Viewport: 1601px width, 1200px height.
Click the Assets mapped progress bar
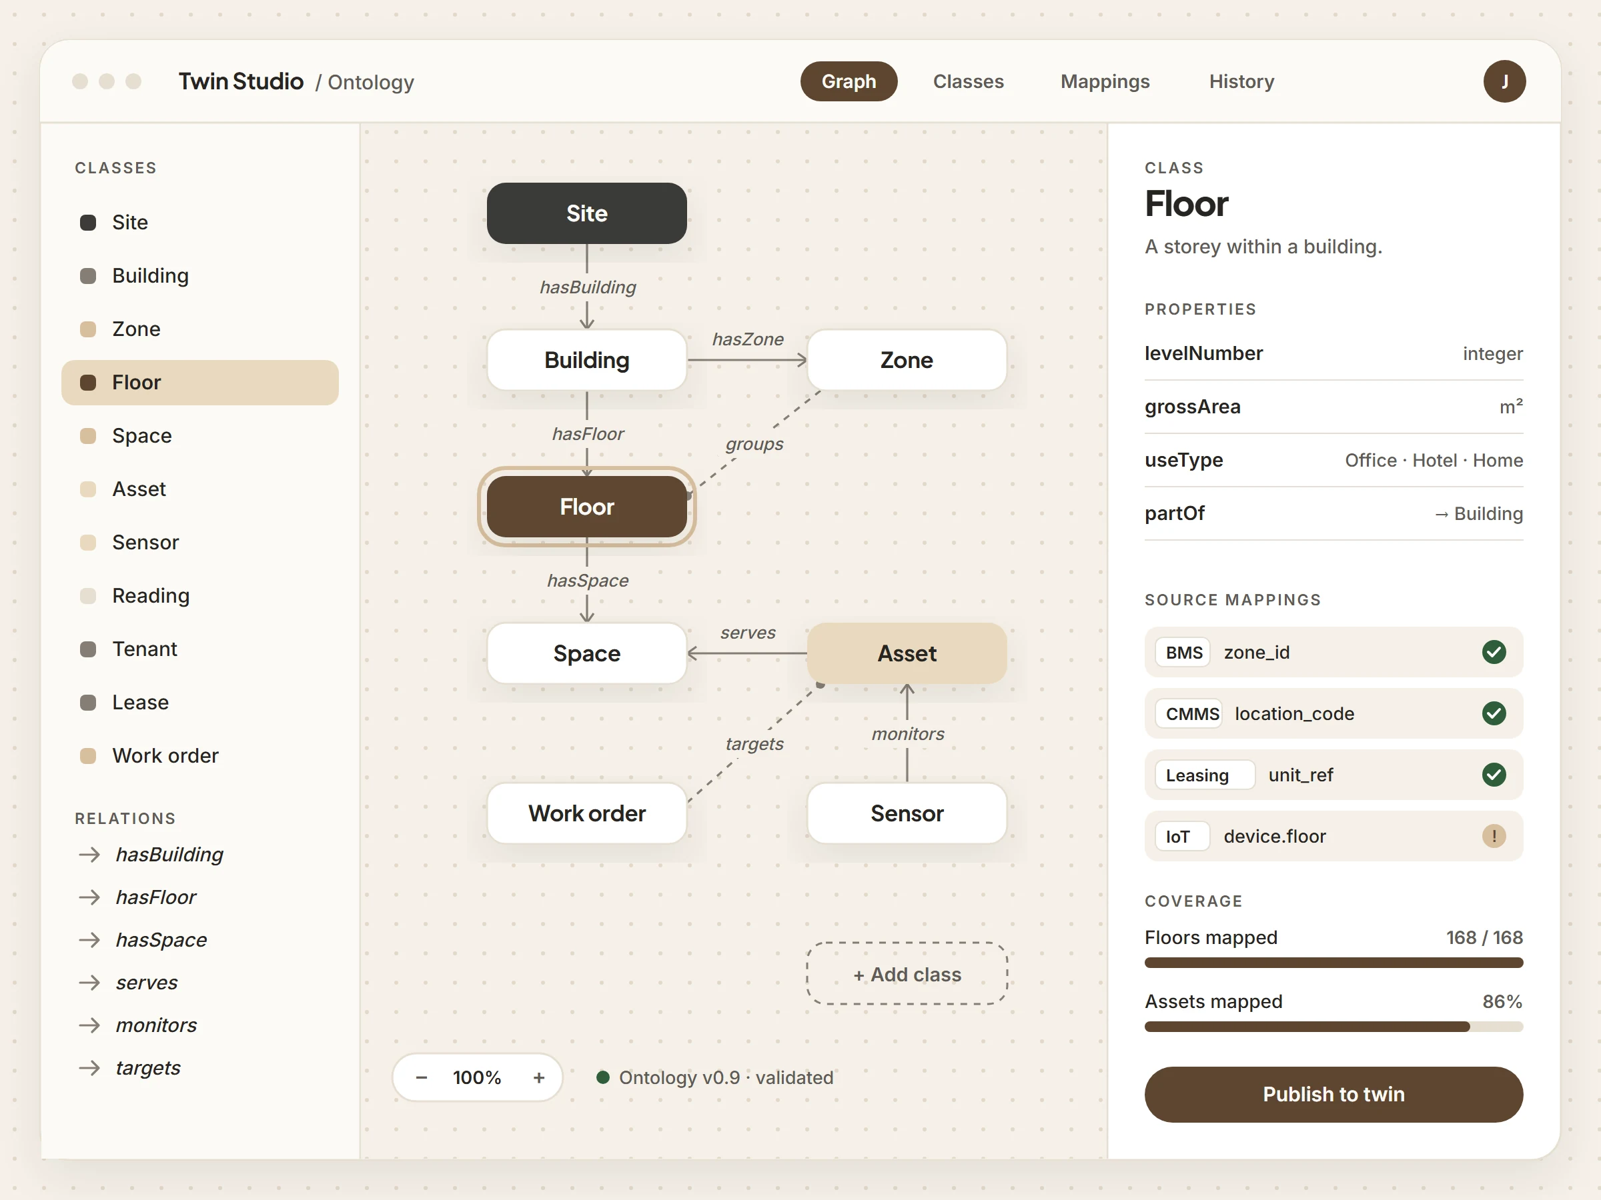(x=1333, y=1027)
